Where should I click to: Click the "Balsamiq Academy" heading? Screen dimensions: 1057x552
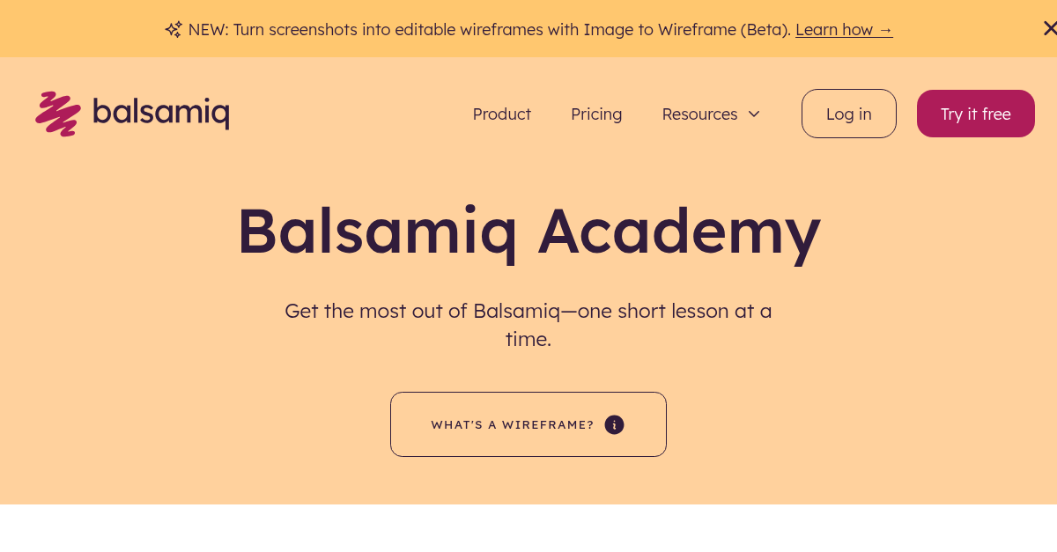[x=528, y=232]
